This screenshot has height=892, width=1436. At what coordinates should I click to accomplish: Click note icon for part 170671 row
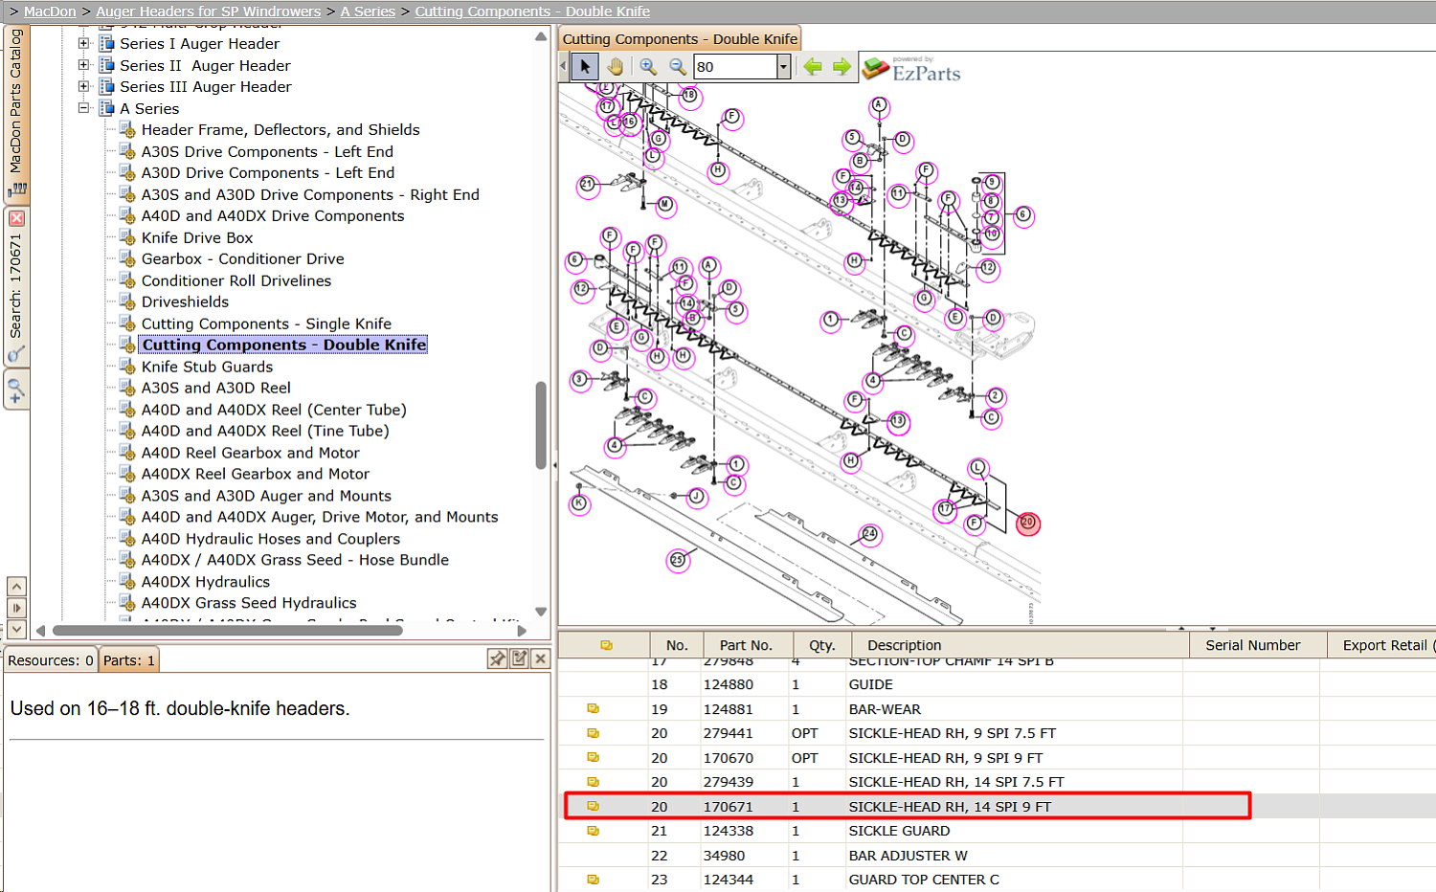pyautogui.click(x=593, y=807)
